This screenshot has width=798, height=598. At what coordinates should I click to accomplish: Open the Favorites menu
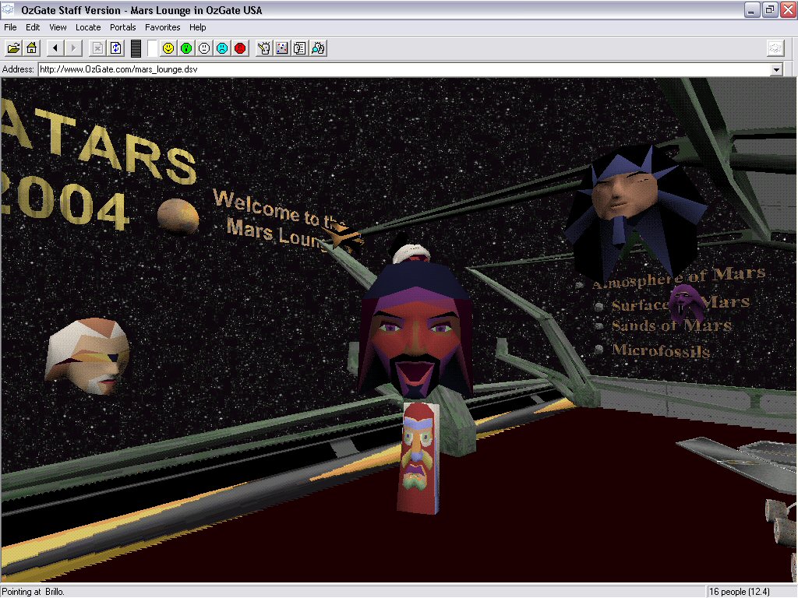(x=162, y=27)
